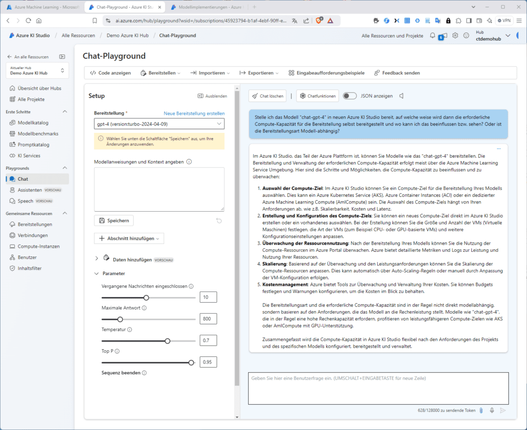
Task: Open Compute-Instanzen in the sidebar
Action: pos(39,247)
